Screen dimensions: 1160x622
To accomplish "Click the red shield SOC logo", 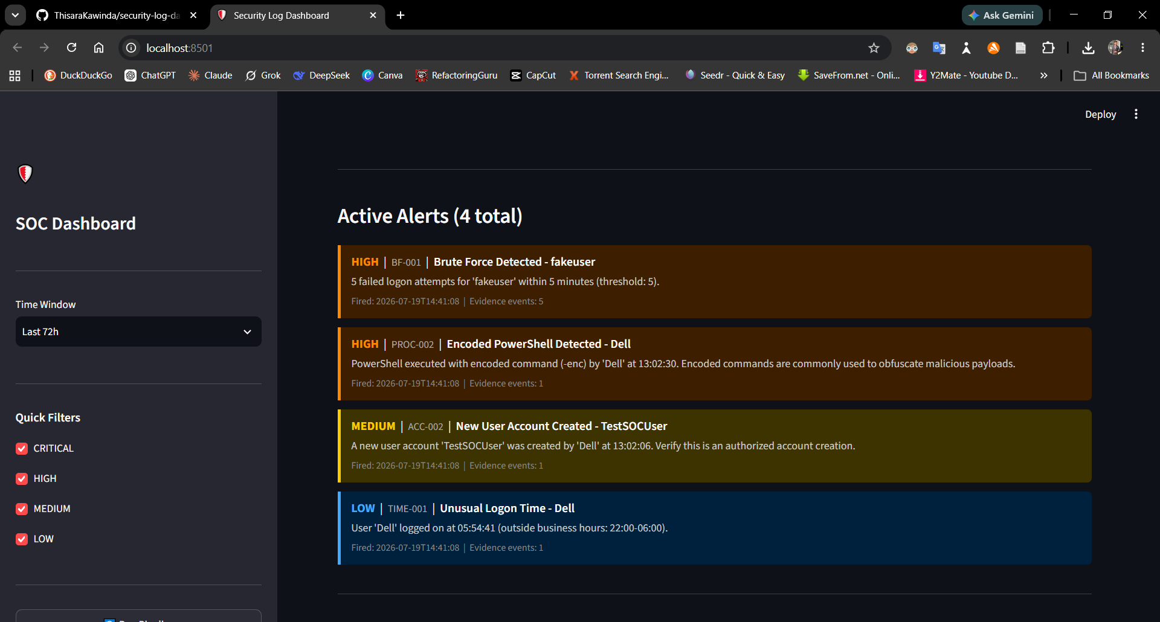I will [x=25, y=174].
